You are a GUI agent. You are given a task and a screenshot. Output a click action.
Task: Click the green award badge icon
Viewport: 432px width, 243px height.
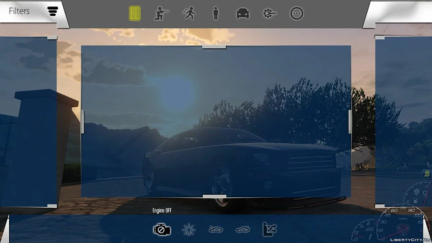point(426,174)
